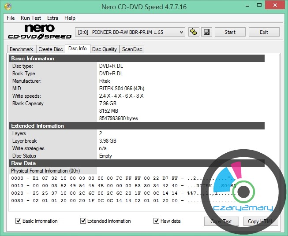Disable the Raw data checkbox

click(156, 221)
